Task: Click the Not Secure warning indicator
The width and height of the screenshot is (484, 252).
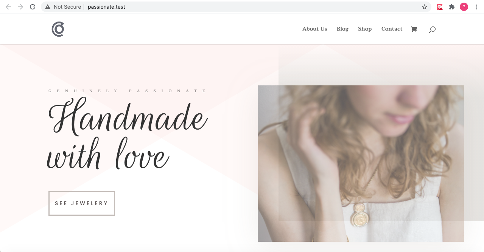Action: pyautogui.click(x=63, y=7)
